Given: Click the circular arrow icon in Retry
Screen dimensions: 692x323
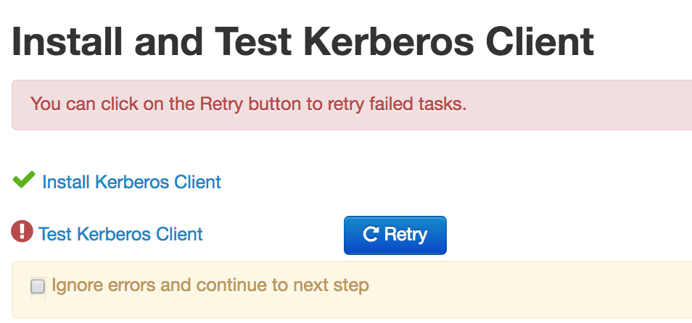Looking at the screenshot, I should click(x=371, y=235).
